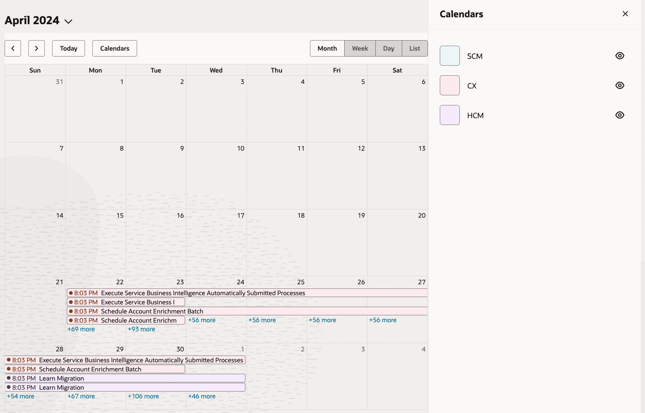This screenshot has height=413, width=645.
Task: Show the +69 more events on April 22
Action: (81, 329)
